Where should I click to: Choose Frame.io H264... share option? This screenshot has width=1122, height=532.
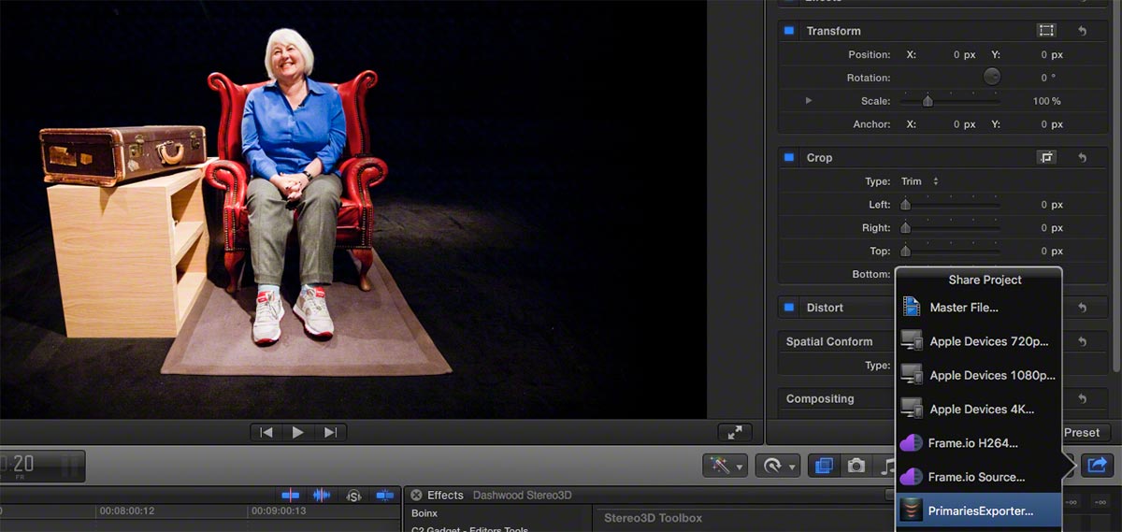coord(978,443)
